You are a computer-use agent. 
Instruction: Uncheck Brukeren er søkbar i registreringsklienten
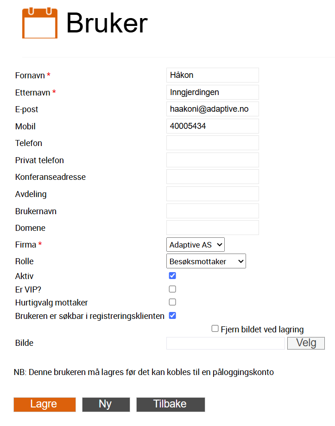point(172,315)
